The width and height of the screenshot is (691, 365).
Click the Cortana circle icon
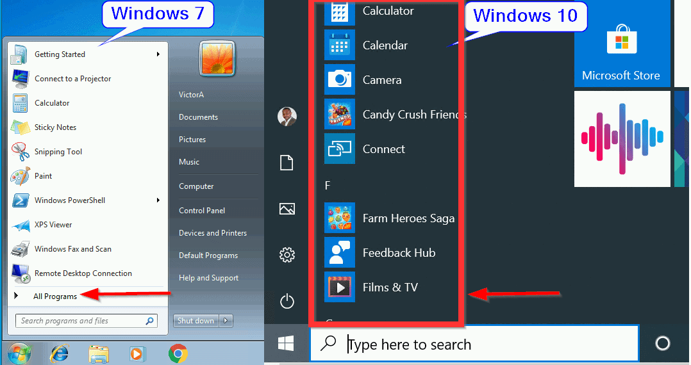point(662,343)
